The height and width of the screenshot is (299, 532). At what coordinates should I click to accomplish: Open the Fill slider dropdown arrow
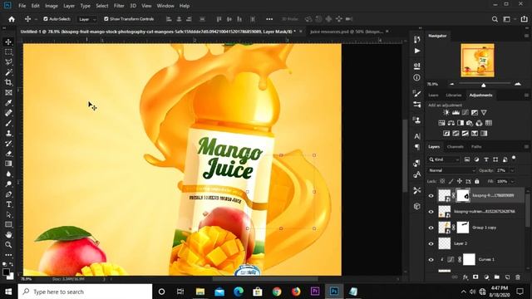pos(512,181)
